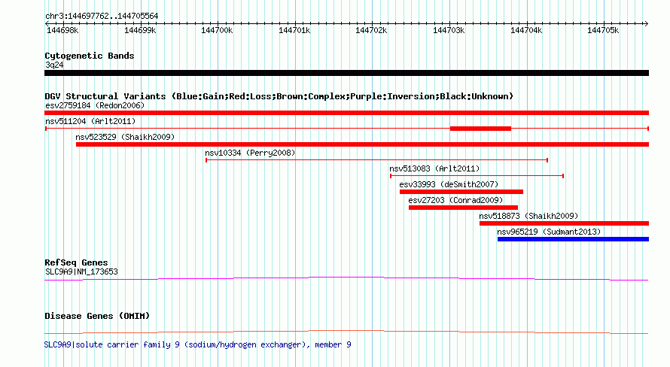Click the esv27203 red variant bar
Image resolution: width=670 pixels, height=367 pixels.
tap(463, 208)
